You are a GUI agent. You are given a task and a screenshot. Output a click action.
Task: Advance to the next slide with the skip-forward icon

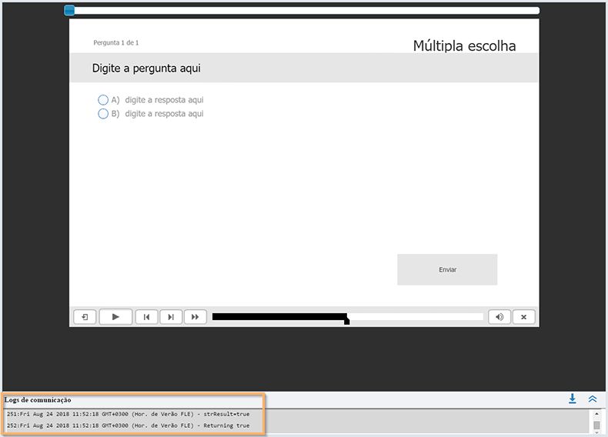coord(171,317)
